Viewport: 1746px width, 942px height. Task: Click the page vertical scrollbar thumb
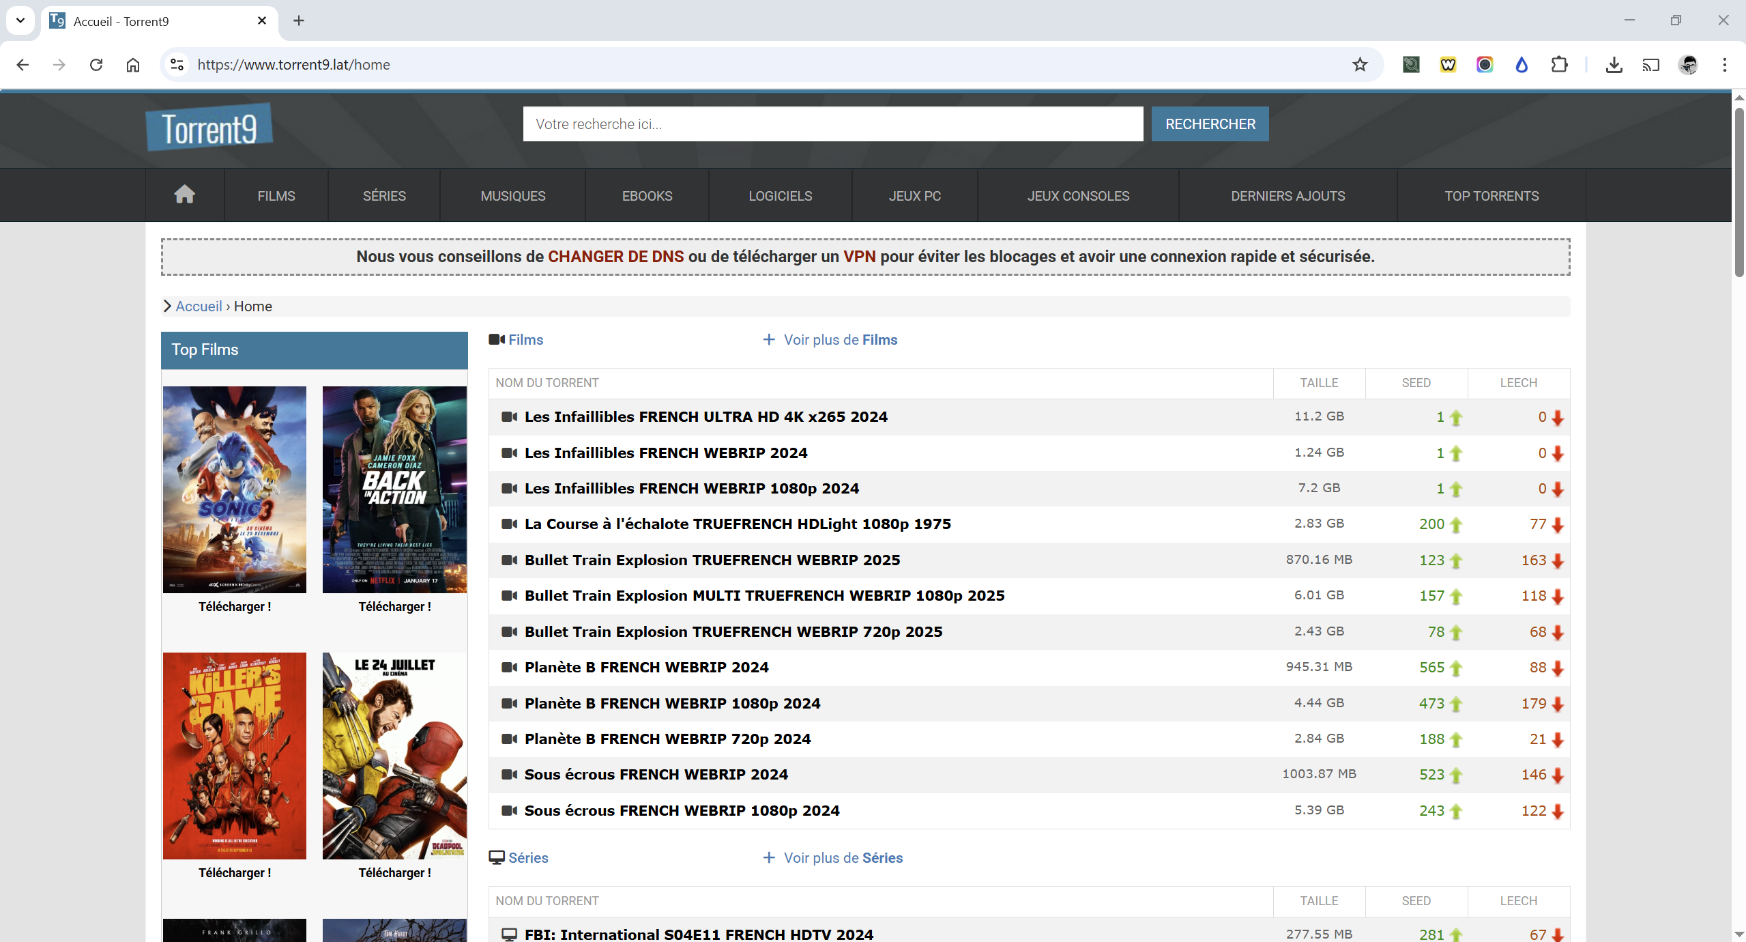1738,191
